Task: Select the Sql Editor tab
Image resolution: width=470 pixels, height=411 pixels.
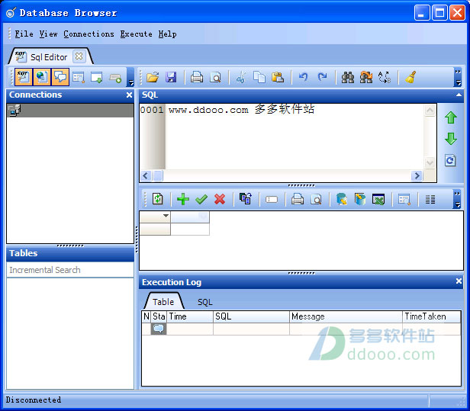Action: pyautogui.click(x=49, y=57)
